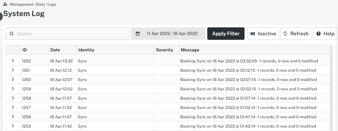Click the question mark Help icon
The width and height of the screenshot is (338, 131).
(x=319, y=34)
